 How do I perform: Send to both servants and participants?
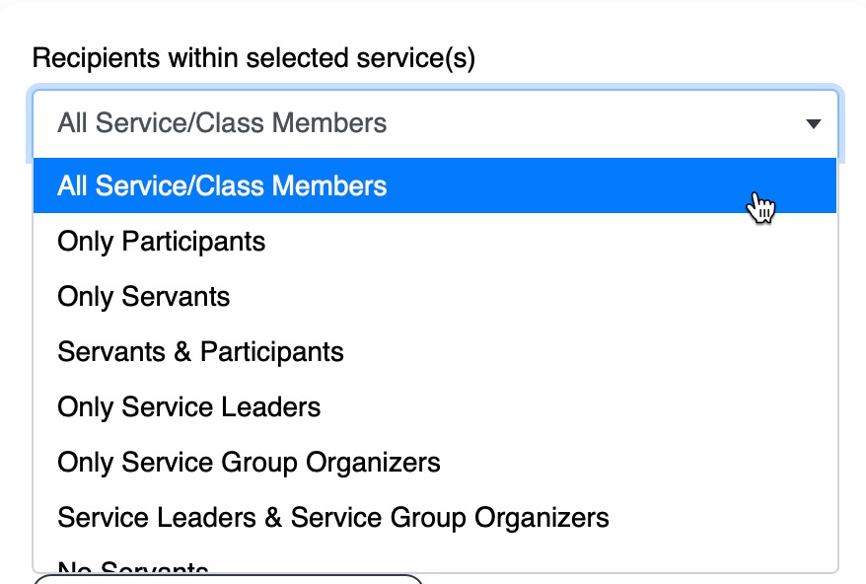click(201, 352)
